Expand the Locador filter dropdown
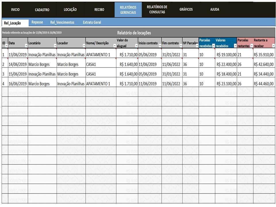Screen dimensions: 276x207 coord(84,46)
